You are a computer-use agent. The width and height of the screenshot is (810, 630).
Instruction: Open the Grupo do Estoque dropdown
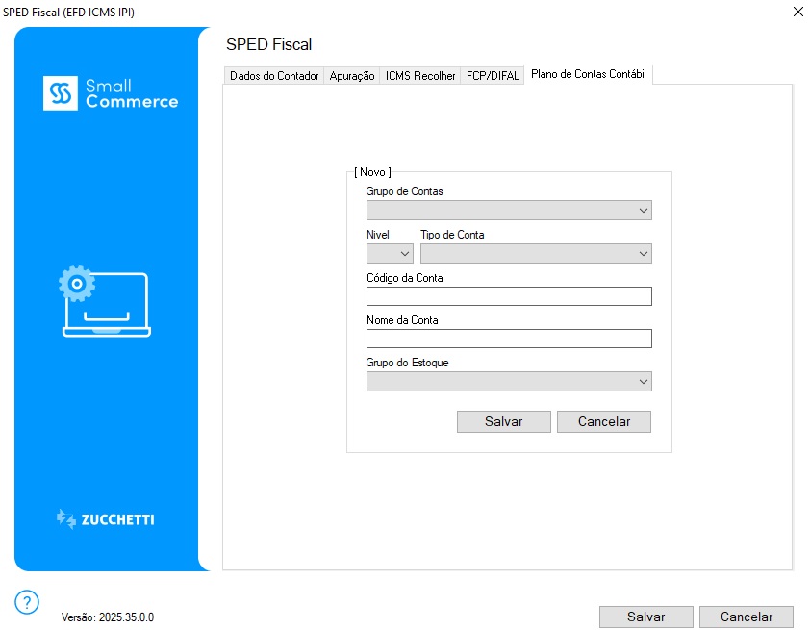[x=509, y=382]
